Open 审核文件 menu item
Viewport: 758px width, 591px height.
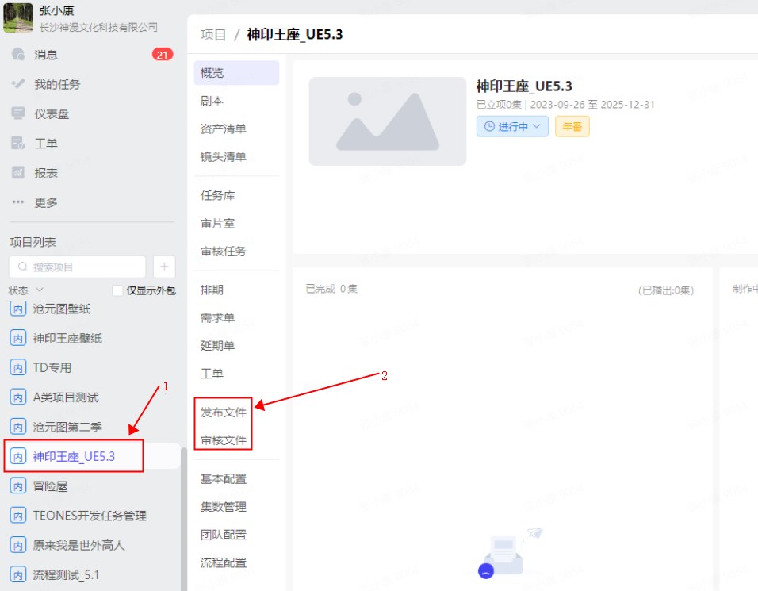[224, 439]
